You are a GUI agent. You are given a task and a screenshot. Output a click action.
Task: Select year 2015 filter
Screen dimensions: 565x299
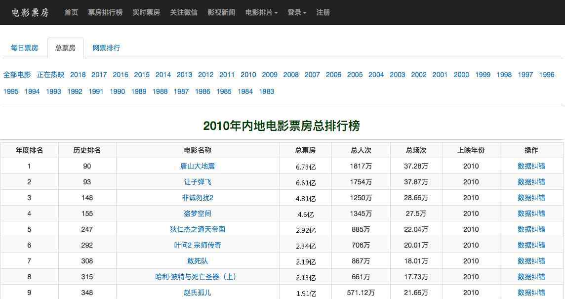tap(142, 75)
